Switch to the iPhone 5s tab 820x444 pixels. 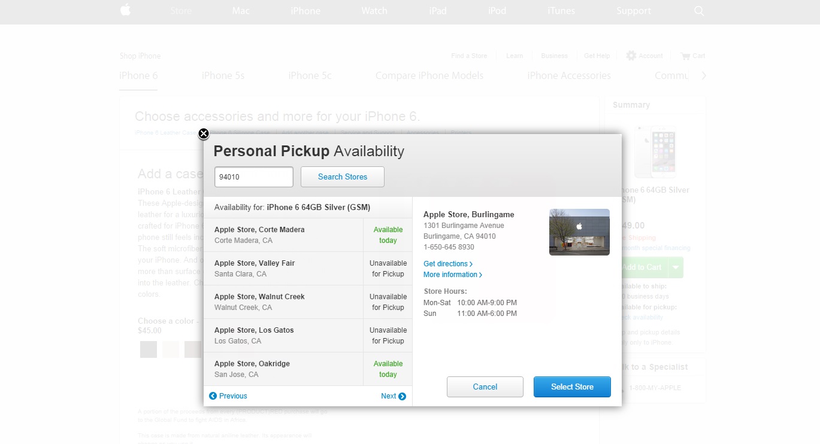tap(223, 75)
